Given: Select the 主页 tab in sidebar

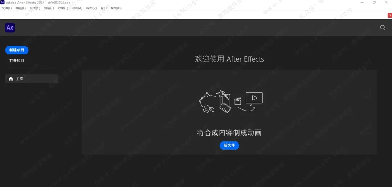Looking at the screenshot, I should tap(32, 79).
